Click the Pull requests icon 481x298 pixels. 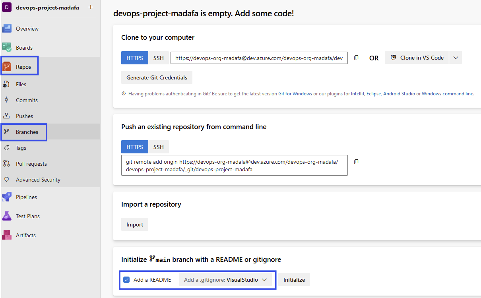pyautogui.click(x=6, y=164)
